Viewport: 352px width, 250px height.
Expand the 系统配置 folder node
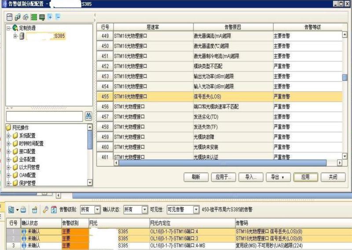click(x=8, y=136)
